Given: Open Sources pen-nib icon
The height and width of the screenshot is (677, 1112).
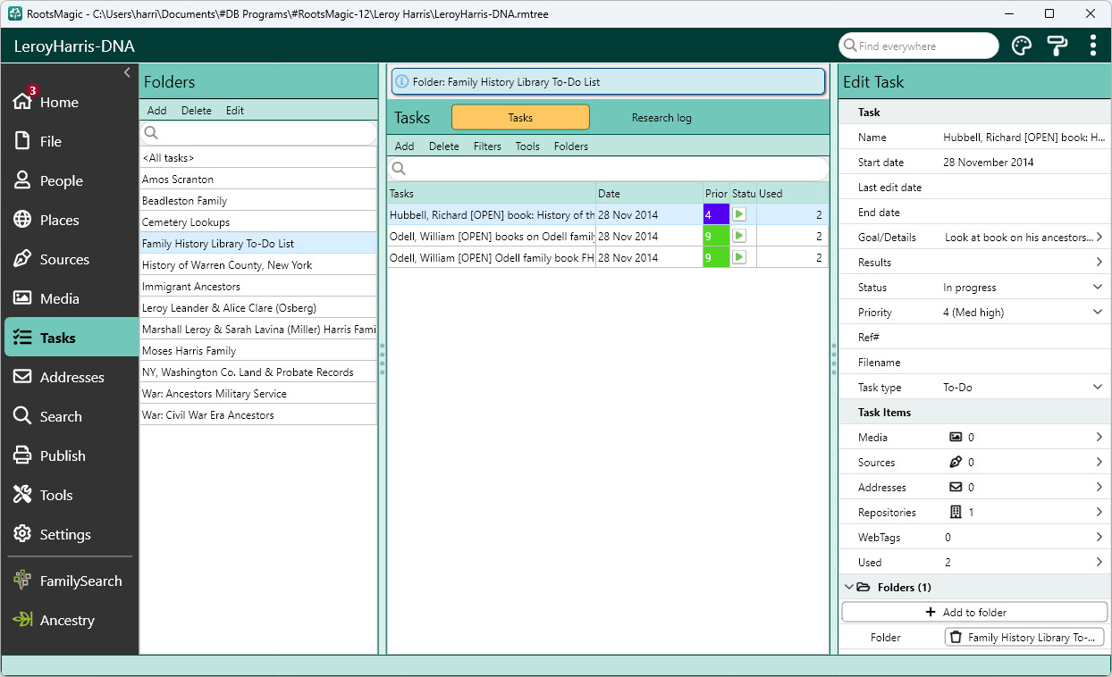Looking at the screenshot, I should [x=22, y=259].
